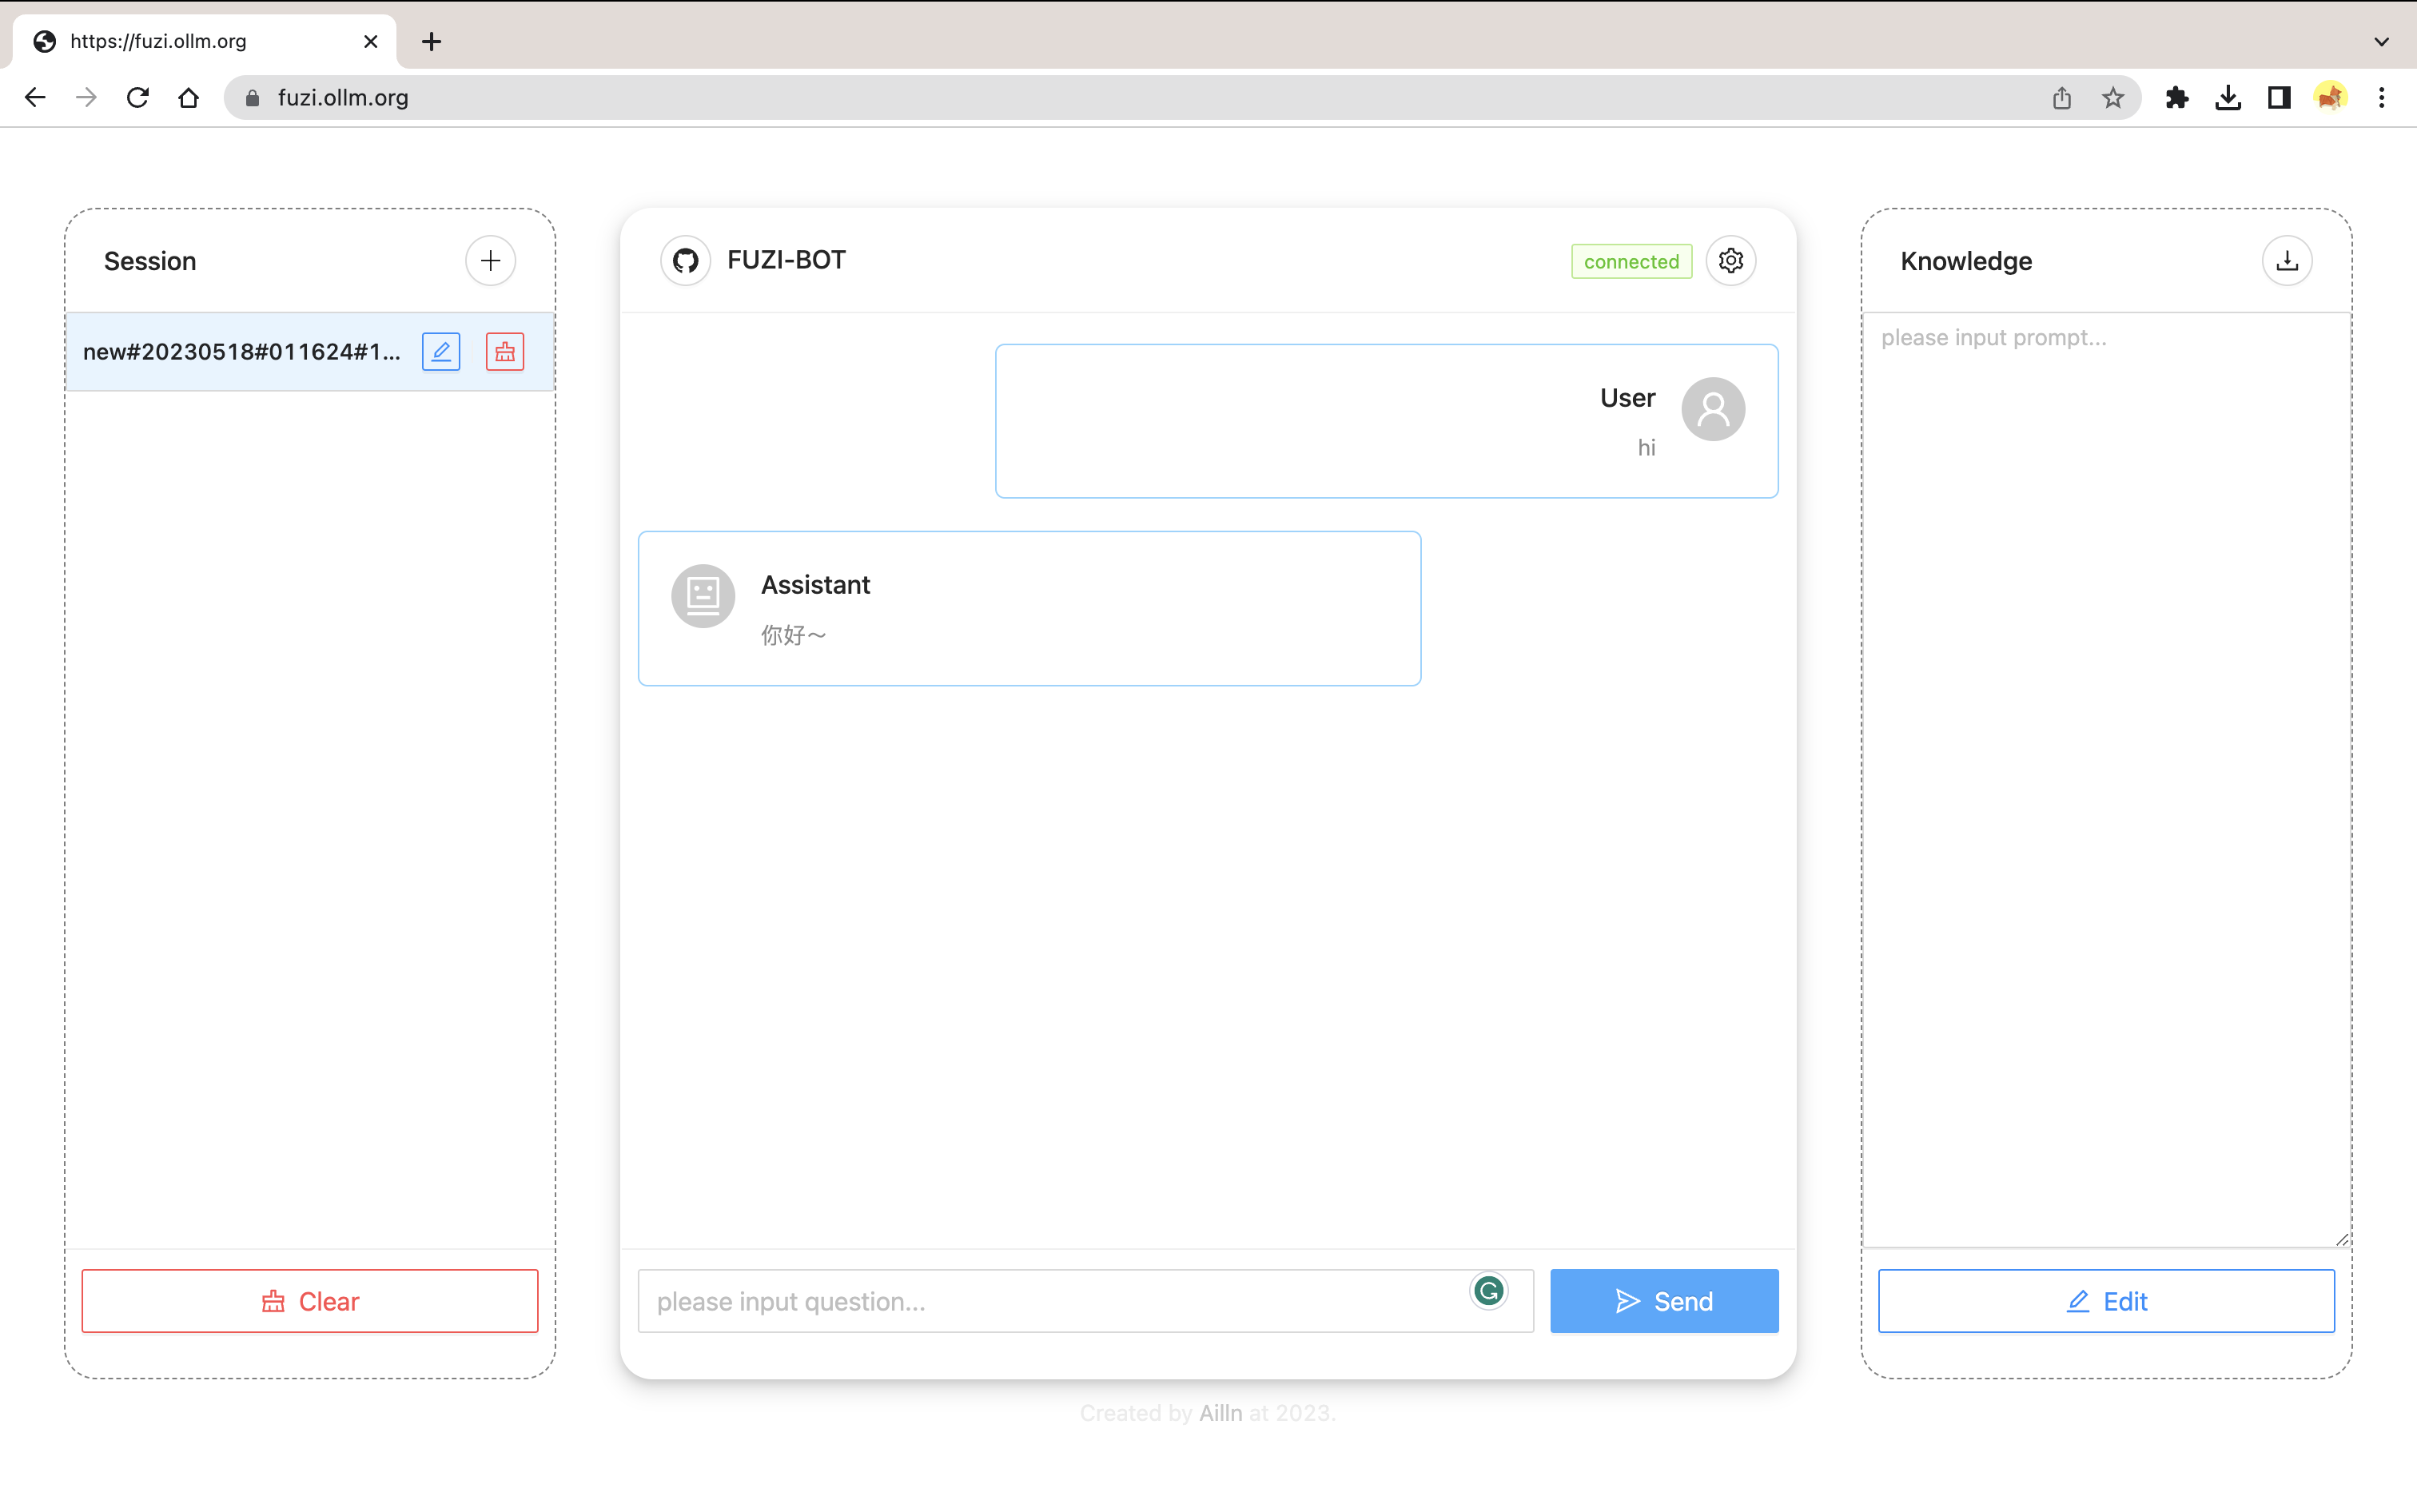
Task: Expand tab search chevron in tab strip
Action: pos(2381,42)
